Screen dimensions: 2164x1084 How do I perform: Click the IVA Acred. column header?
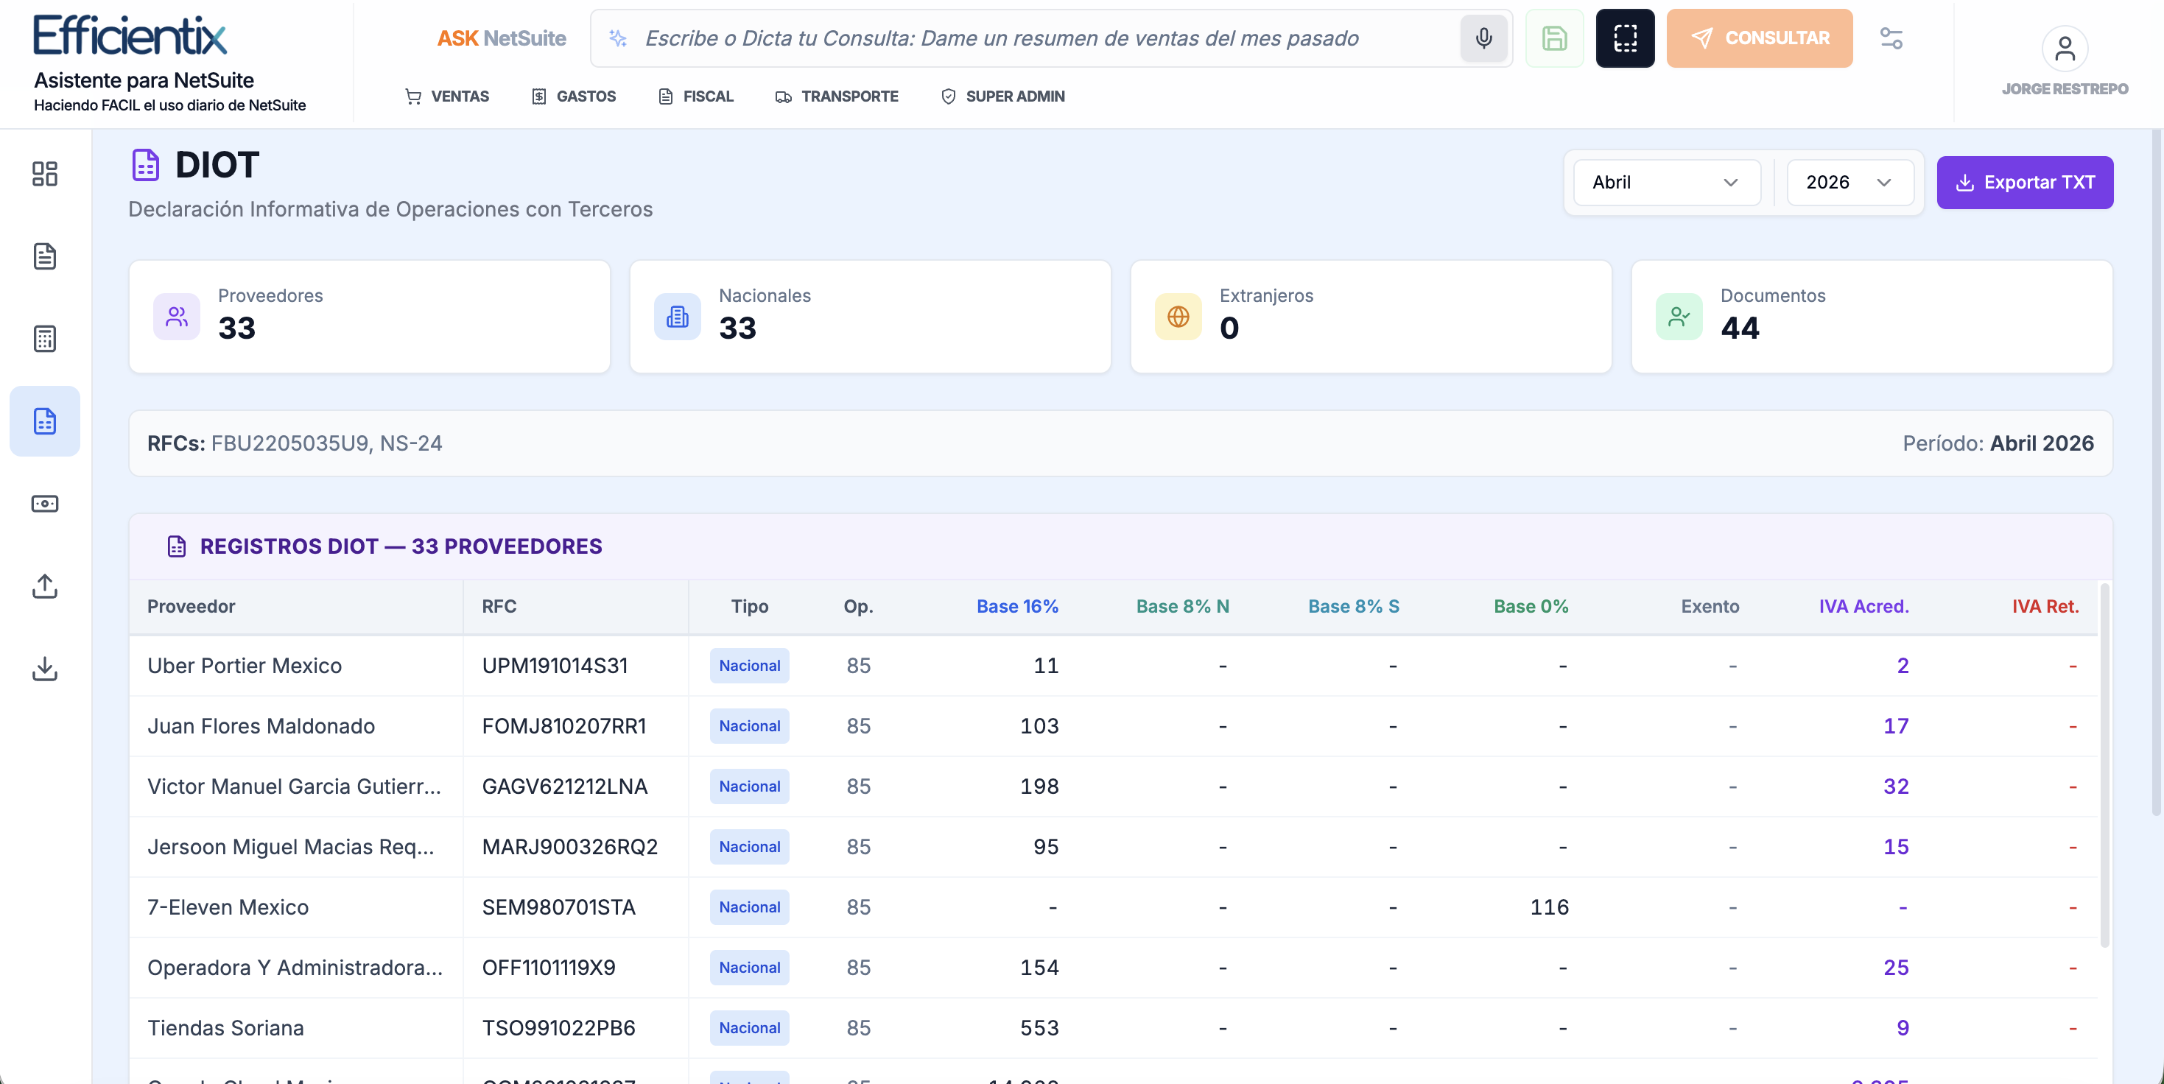tap(1863, 606)
